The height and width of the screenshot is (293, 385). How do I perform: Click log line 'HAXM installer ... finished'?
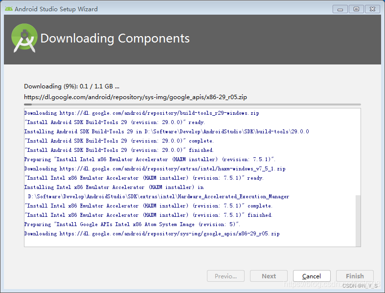point(148,215)
